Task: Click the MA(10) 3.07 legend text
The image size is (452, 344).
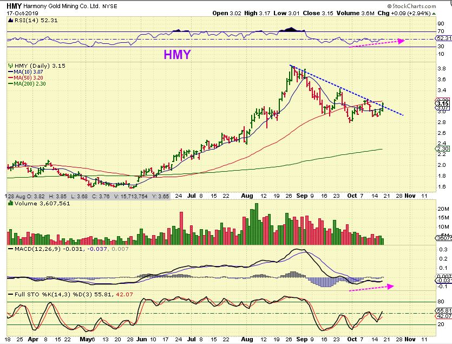Action: click(28, 72)
